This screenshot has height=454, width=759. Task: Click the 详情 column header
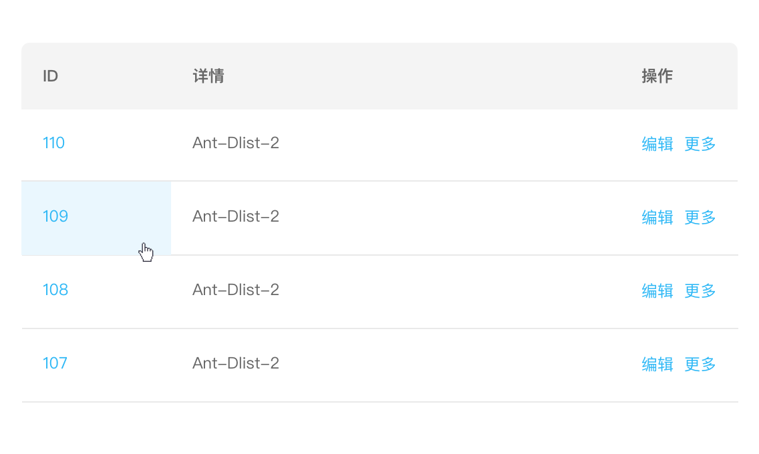pos(208,76)
